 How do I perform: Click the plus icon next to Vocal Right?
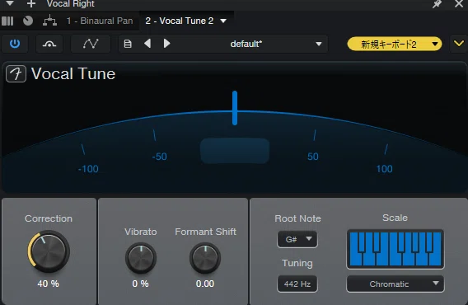[x=31, y=4]
